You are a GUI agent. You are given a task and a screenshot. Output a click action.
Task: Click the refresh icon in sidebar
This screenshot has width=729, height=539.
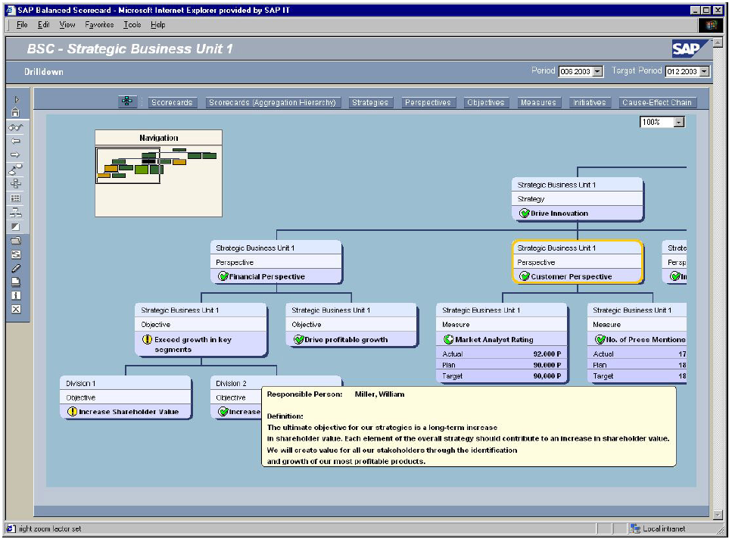click(16, 254)
